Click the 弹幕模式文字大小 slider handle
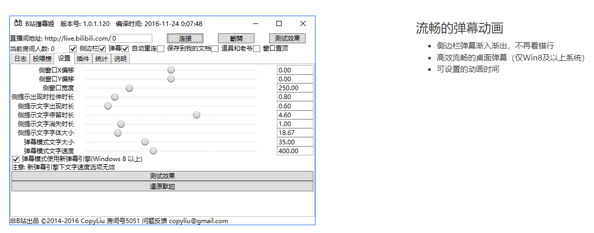594x233 pixels. [145, 142]
